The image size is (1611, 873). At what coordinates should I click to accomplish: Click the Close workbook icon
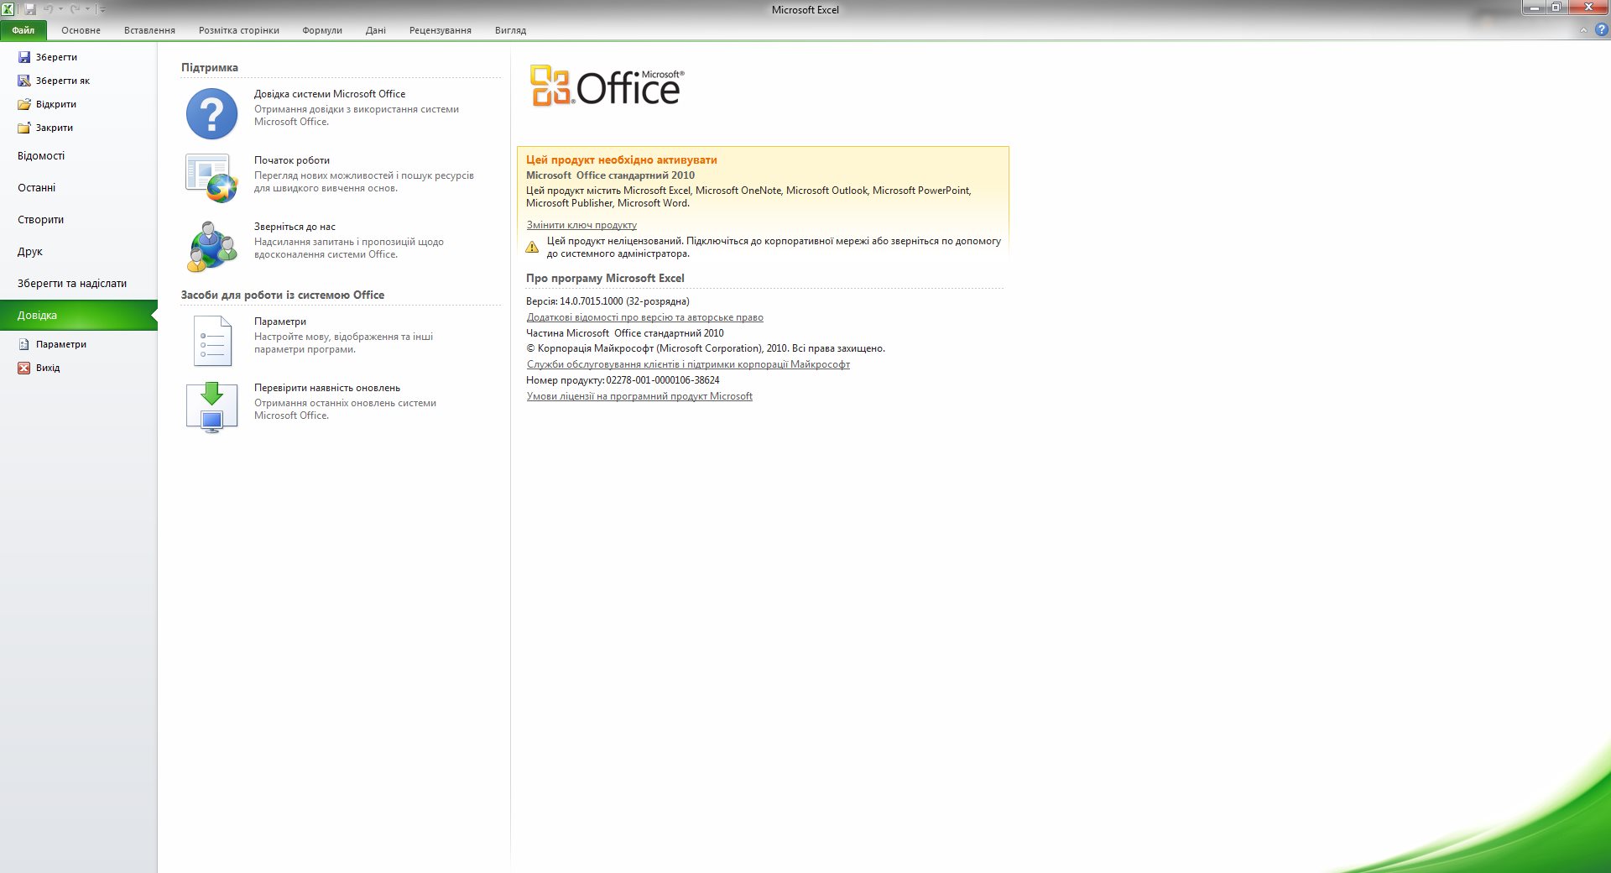(24, 128)
